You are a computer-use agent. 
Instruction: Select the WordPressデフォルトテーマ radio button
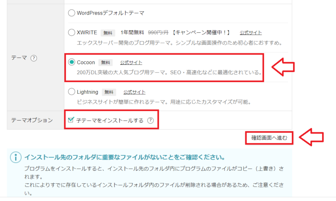(x=71, y=13)
